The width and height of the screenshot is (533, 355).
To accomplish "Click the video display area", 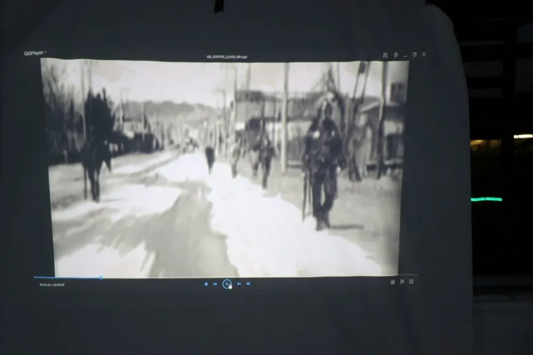I will [225, 168].
